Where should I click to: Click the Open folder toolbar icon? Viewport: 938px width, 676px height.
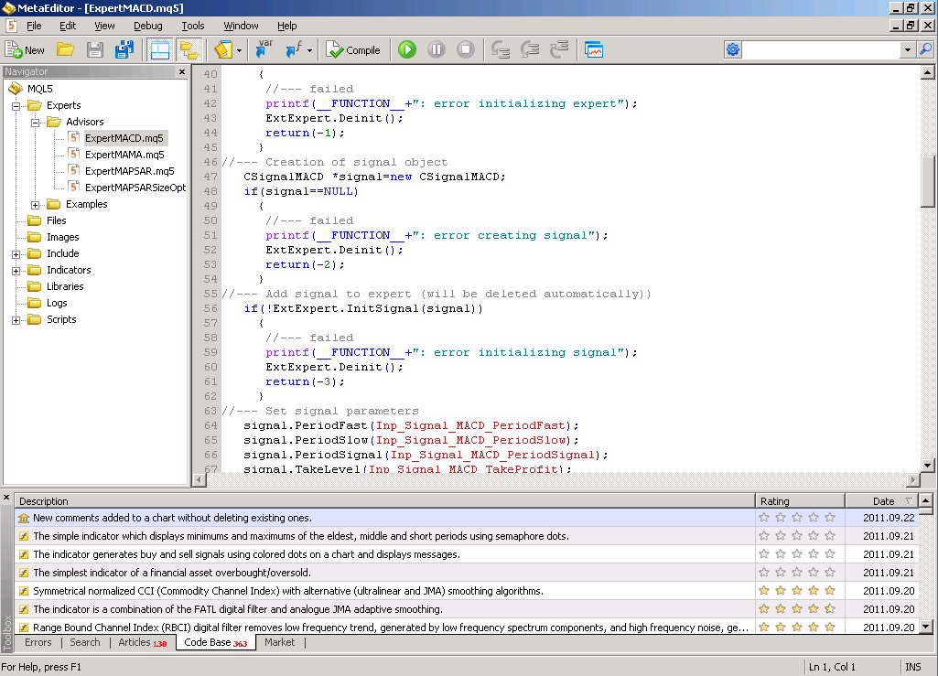(x=66, y=50)
